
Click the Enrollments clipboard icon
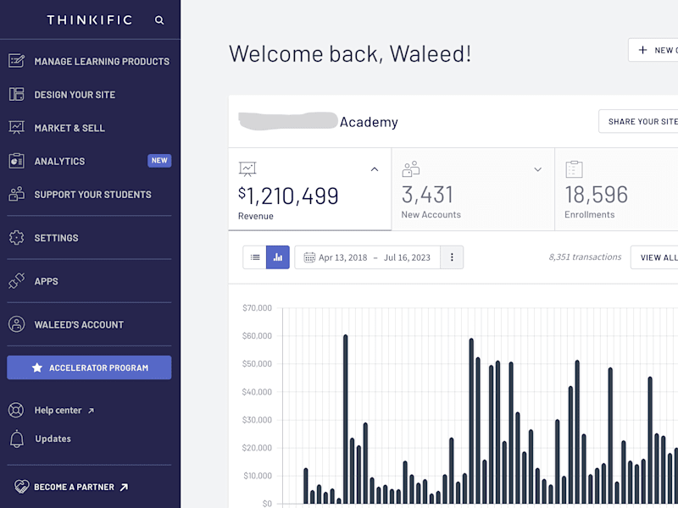point(574,168)
